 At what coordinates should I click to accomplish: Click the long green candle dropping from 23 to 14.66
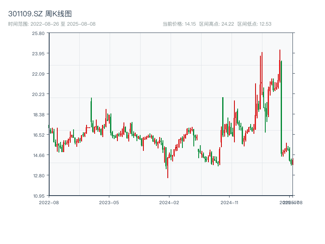point(281,108)
